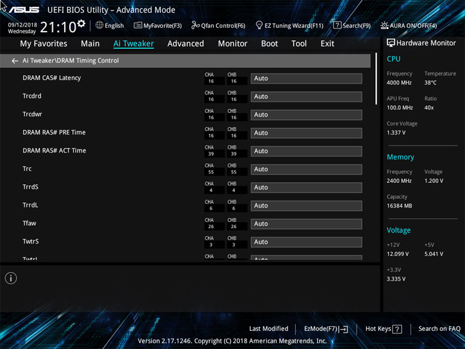
Task: Select the TrrdL label
Action: coord(30,205)
